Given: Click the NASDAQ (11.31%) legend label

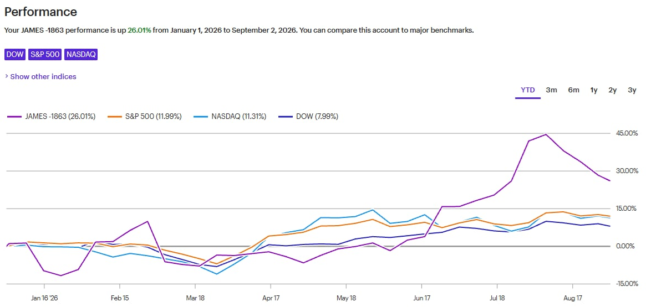Looking at the screenshot, I should point(239,117).
